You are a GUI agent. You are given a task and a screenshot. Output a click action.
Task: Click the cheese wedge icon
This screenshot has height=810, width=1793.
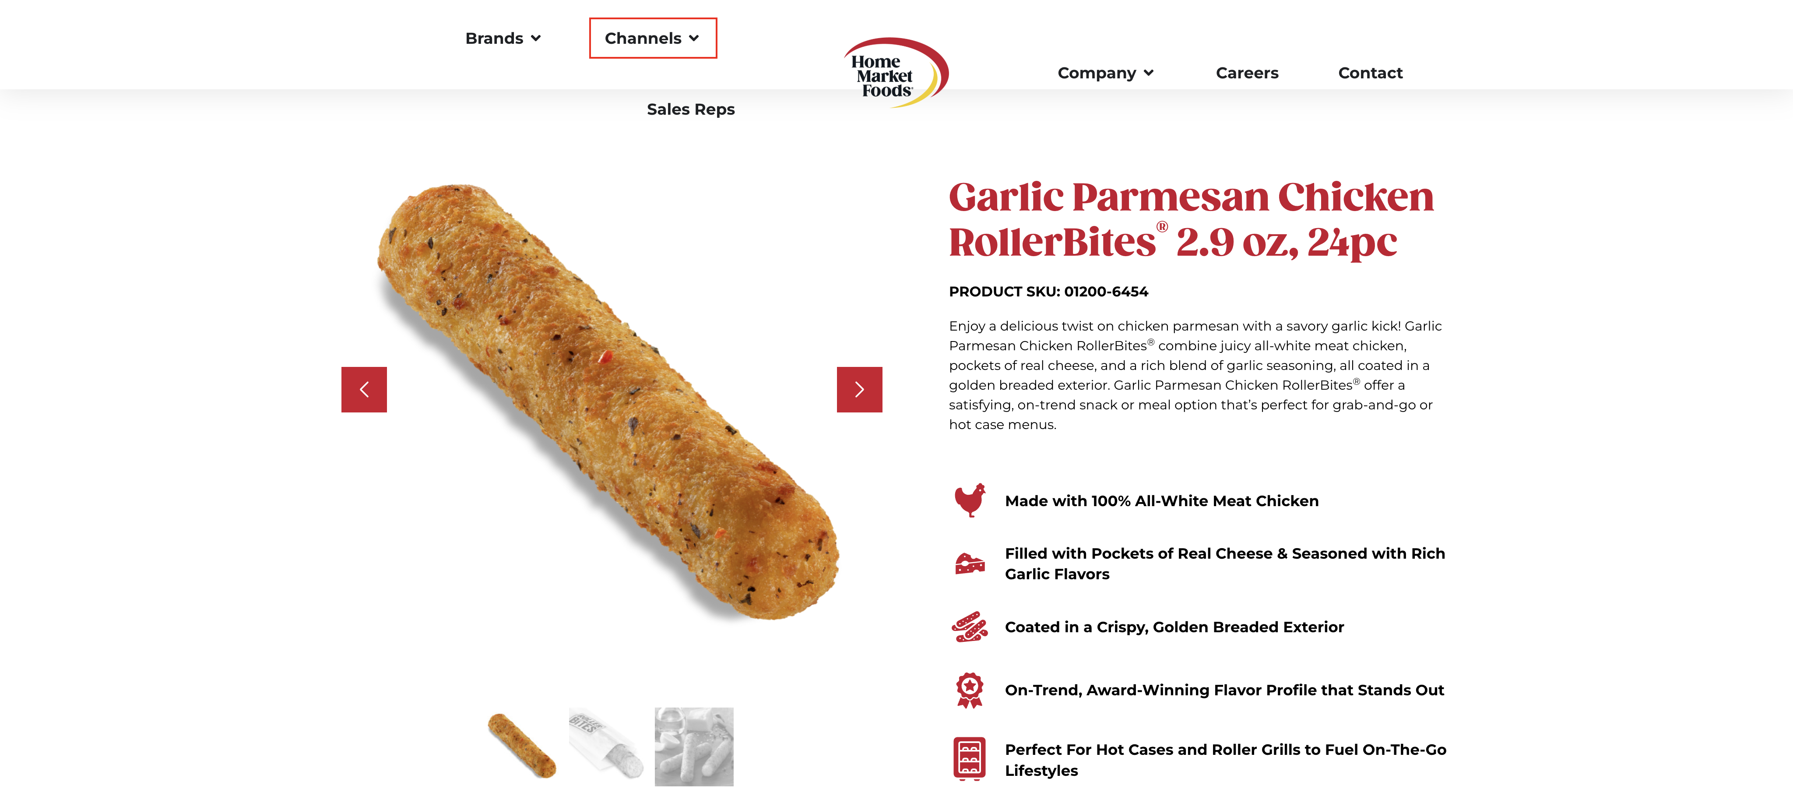(x=970, y=563)
